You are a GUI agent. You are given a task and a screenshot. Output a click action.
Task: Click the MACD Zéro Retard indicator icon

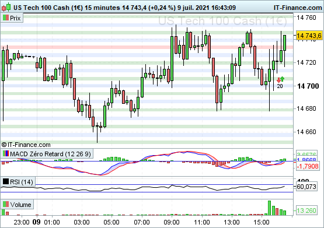click(x=6, y=154)
